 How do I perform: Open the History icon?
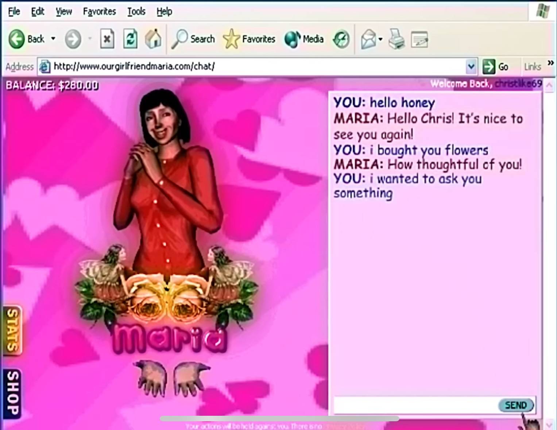click(x=341, y=39)
